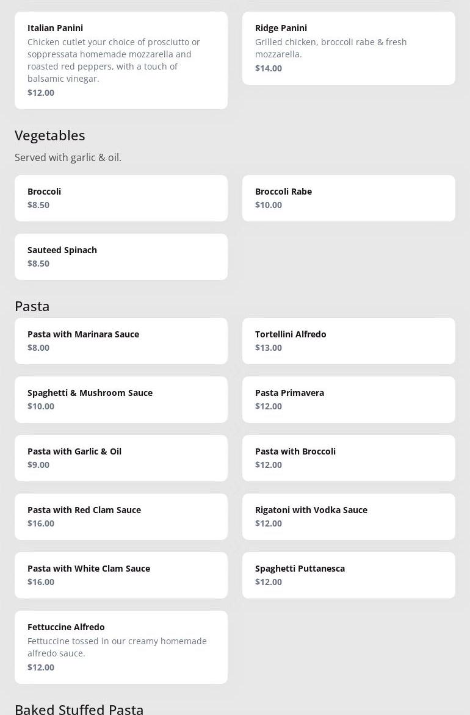Click the Vegetables section heading
This screenshot has width=470, height=715.
coord(50,135)
